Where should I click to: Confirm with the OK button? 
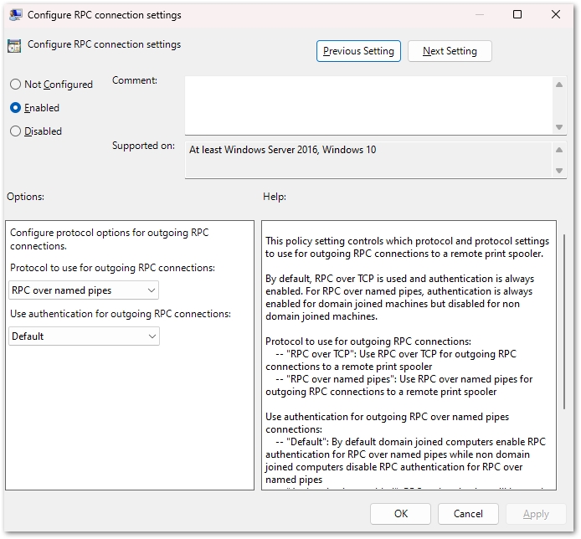pyautogui.click(x=400, y=514)
